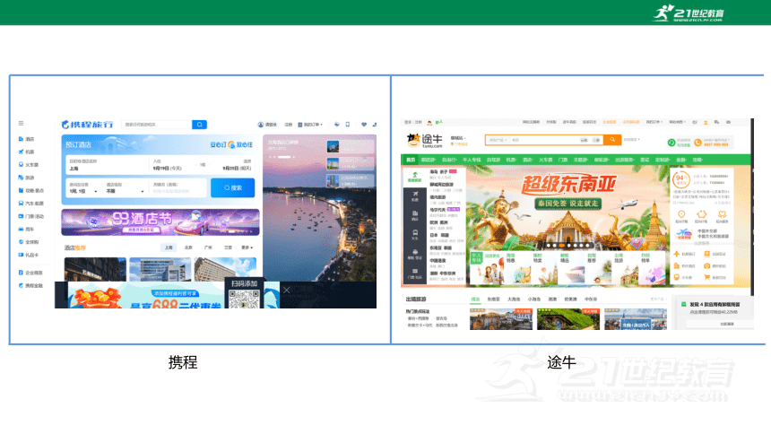The height and width of the screenshot is (434, 771).
Task: Click the Ctrip blue search magnifier button
Action: click(199, 125)
